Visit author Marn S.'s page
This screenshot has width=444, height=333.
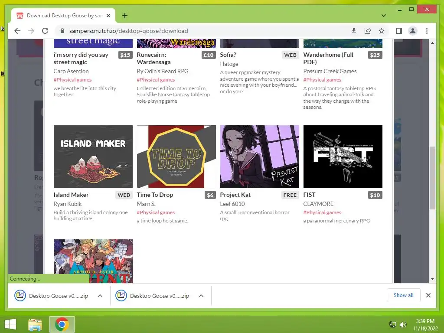click(x=146, y=204)
